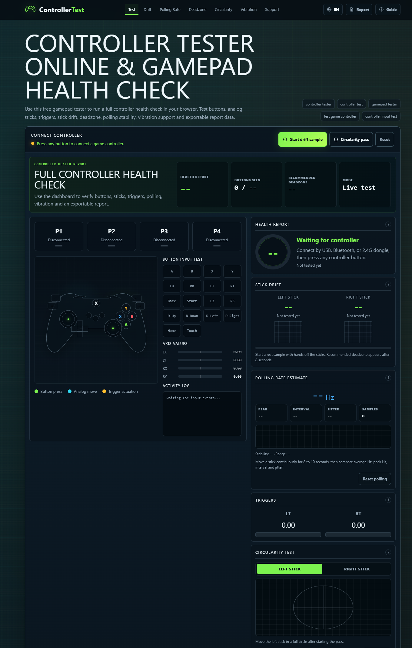Click the LT trigger progress bar
The image size is (412, 648).
288,535
